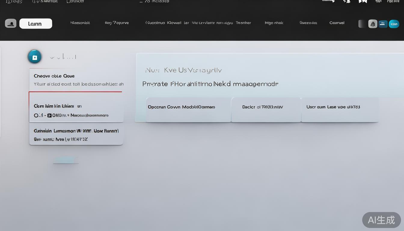Image resolution: width=404 pixels, height=231 pixels.
Task: Click the gray triangle icon in top-right toolbar
Action: click(373, 24)
